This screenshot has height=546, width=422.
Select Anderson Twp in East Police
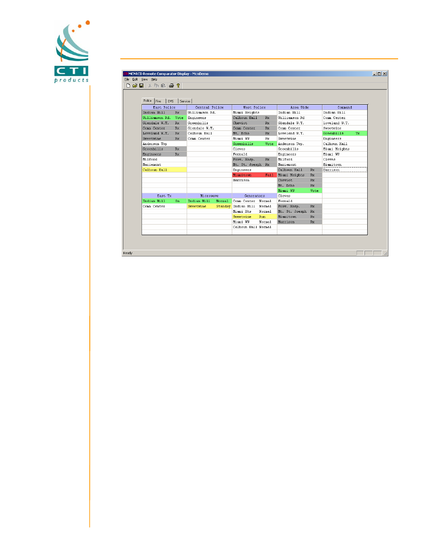164,144
